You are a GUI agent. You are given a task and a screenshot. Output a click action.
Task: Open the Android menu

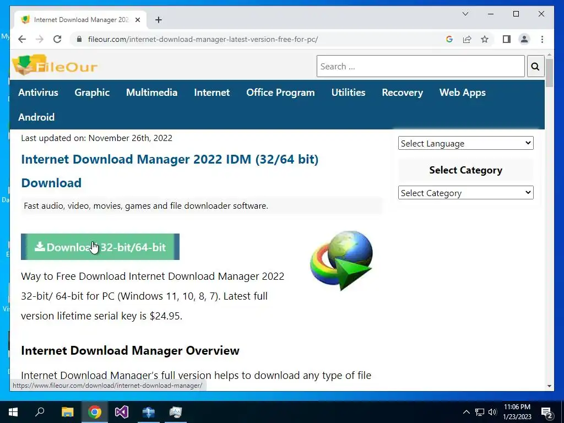(36, 117)
